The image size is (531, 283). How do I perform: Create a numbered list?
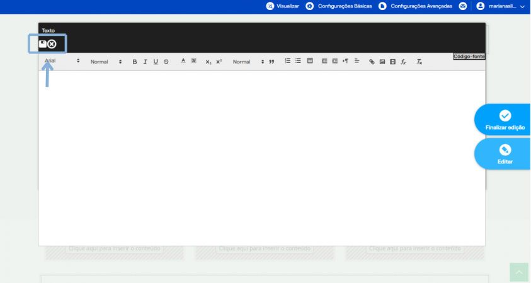pos(287,61)
